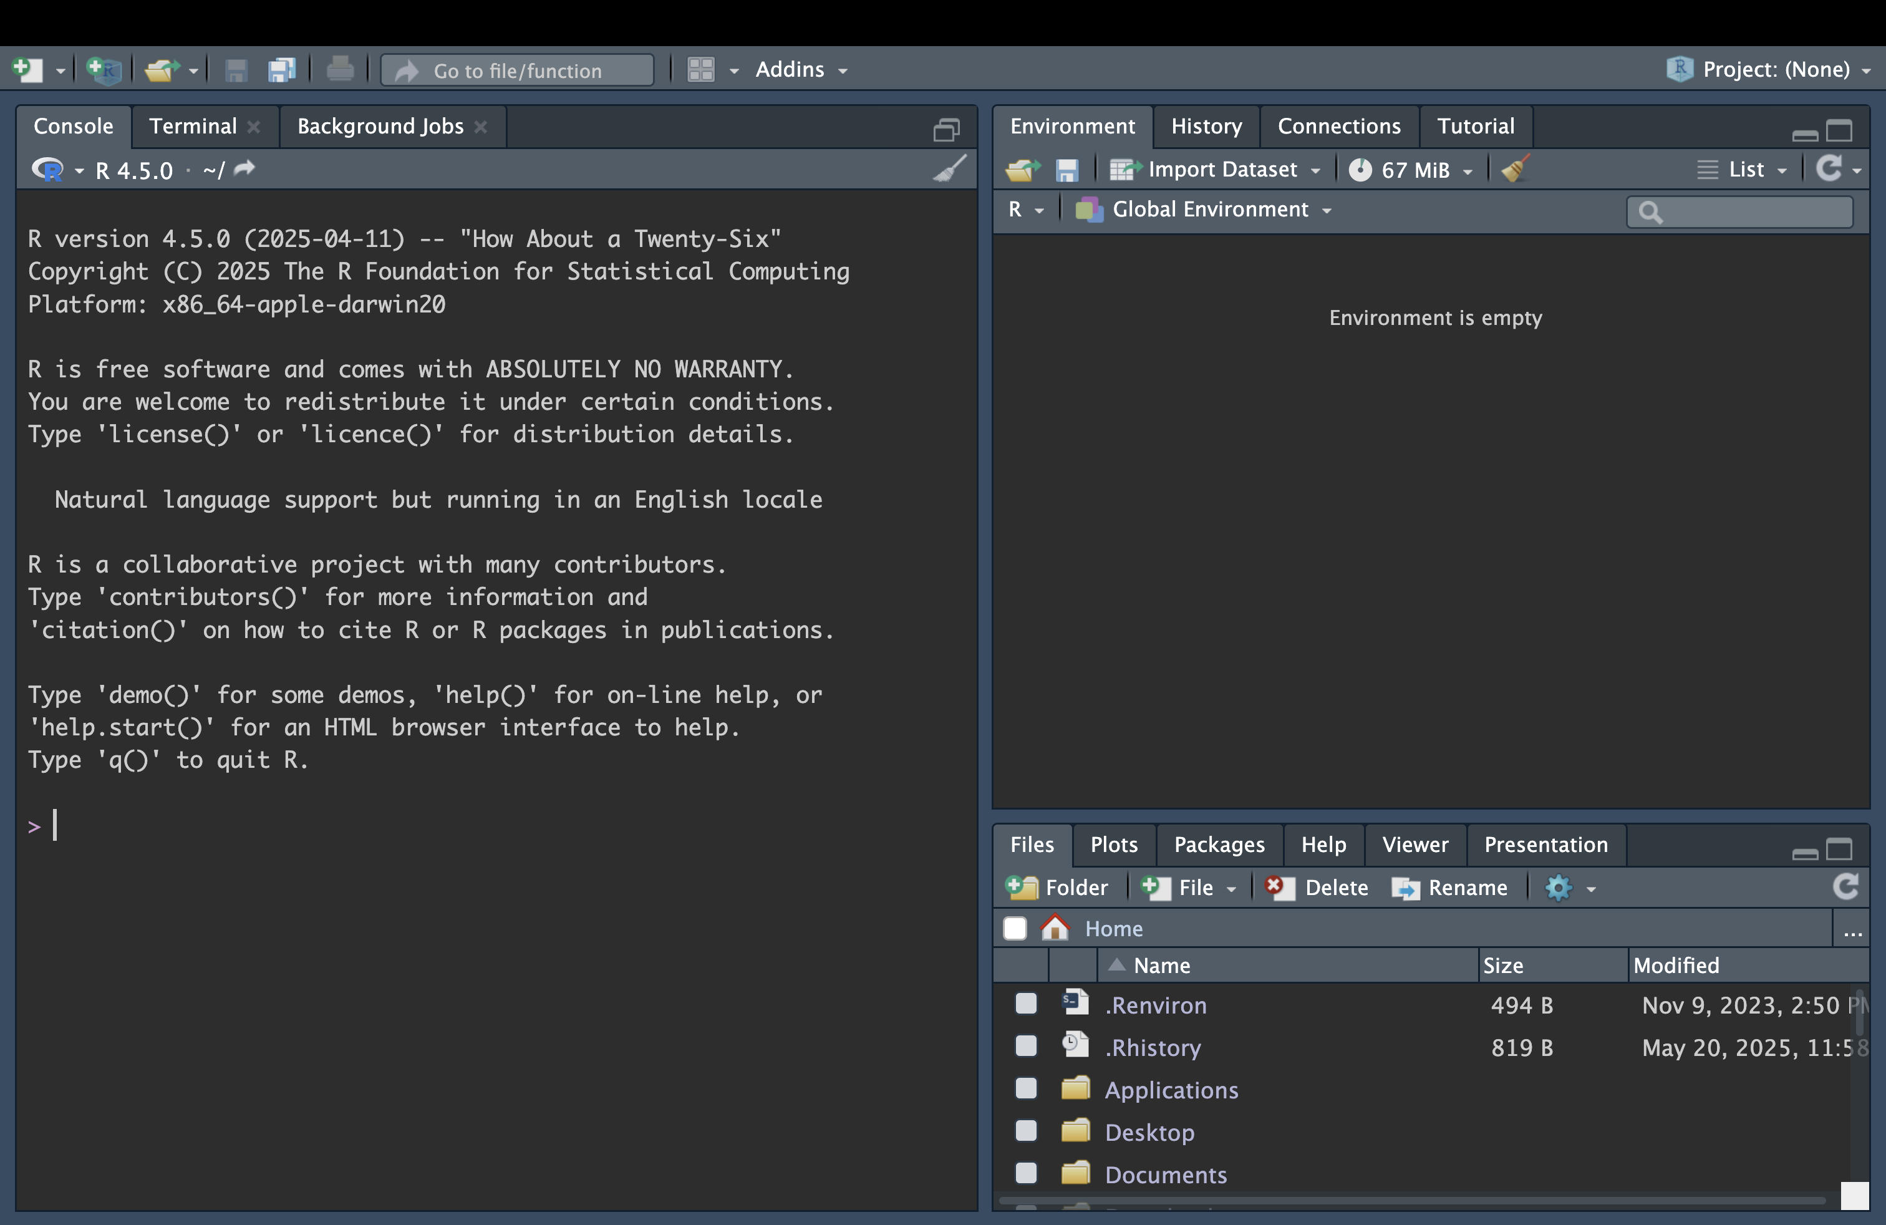
Task: Click the Open File folder icon
Action: pos(162,70)
